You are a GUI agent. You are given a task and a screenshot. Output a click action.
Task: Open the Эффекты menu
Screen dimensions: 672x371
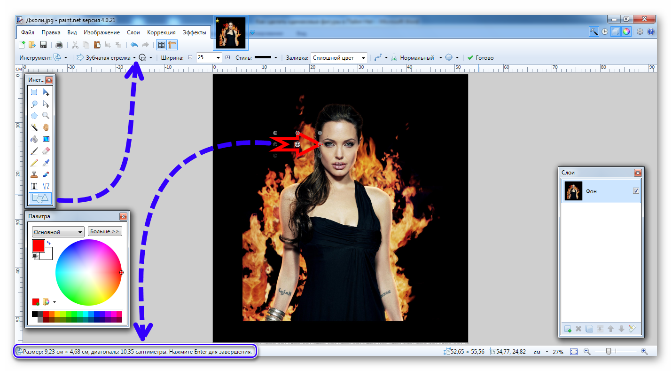click(194, 32)
